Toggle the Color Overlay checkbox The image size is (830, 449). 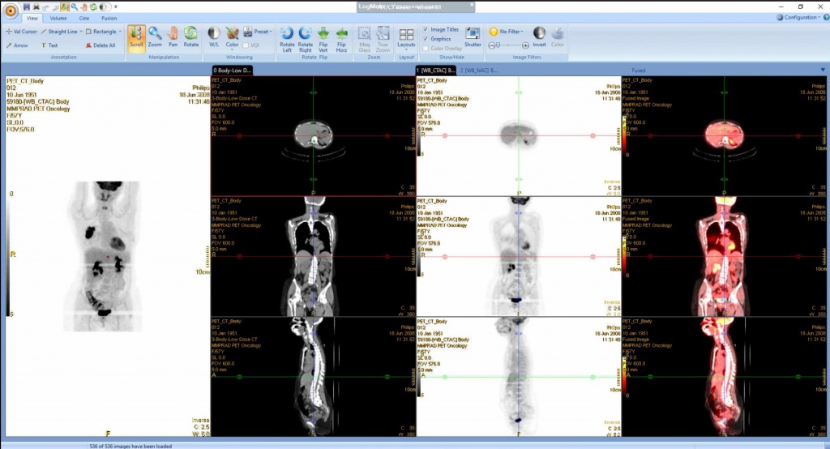pos(426,48)
